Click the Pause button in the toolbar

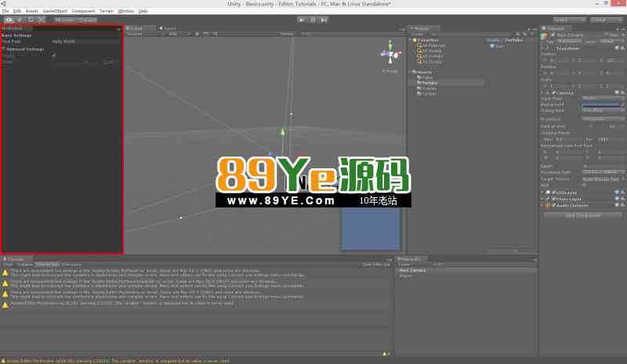(x=313, y=20)
